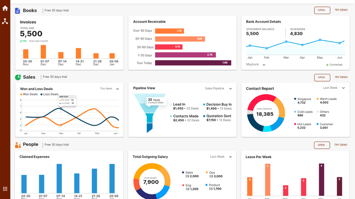Select the 60-90 Days bar showing 3.6K
This screenshot has width=355, height=199.
(x=180, y=39)
